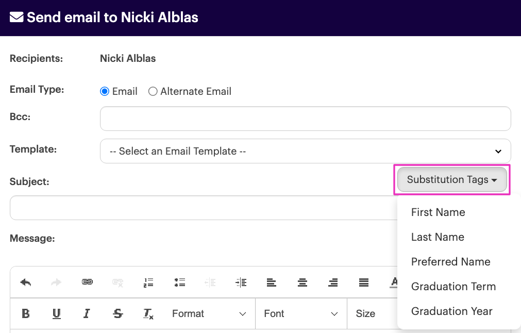Insert a numbered list
Image resolution: width=521 pixels, height=333 pixels.
point(148,282)
